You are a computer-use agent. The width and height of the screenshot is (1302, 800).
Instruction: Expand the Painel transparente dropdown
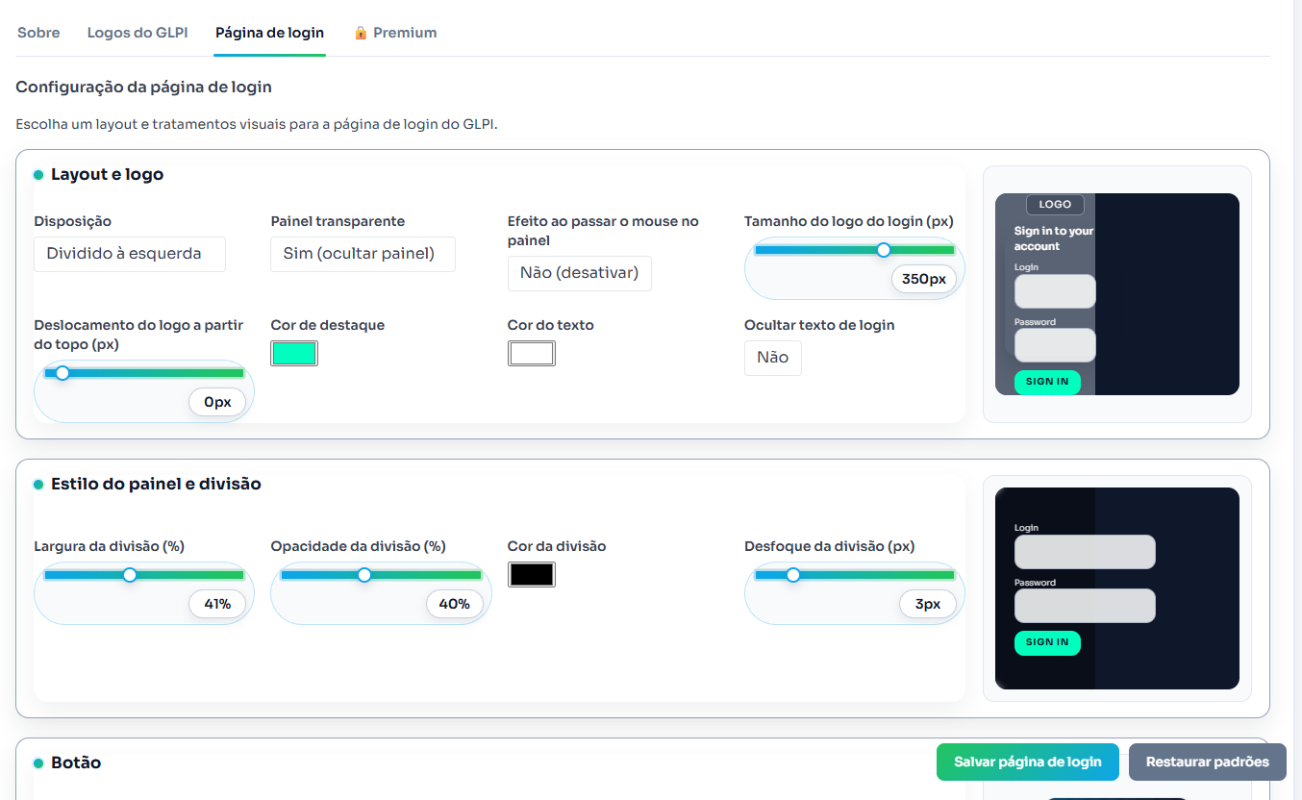point(363,254)
